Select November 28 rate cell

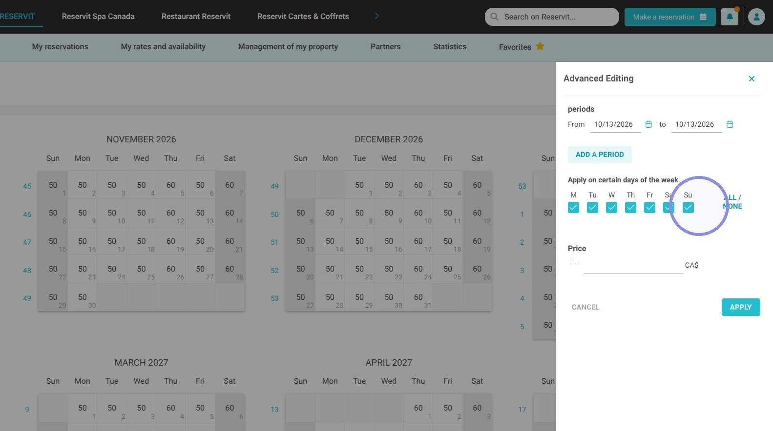[230, 269]
